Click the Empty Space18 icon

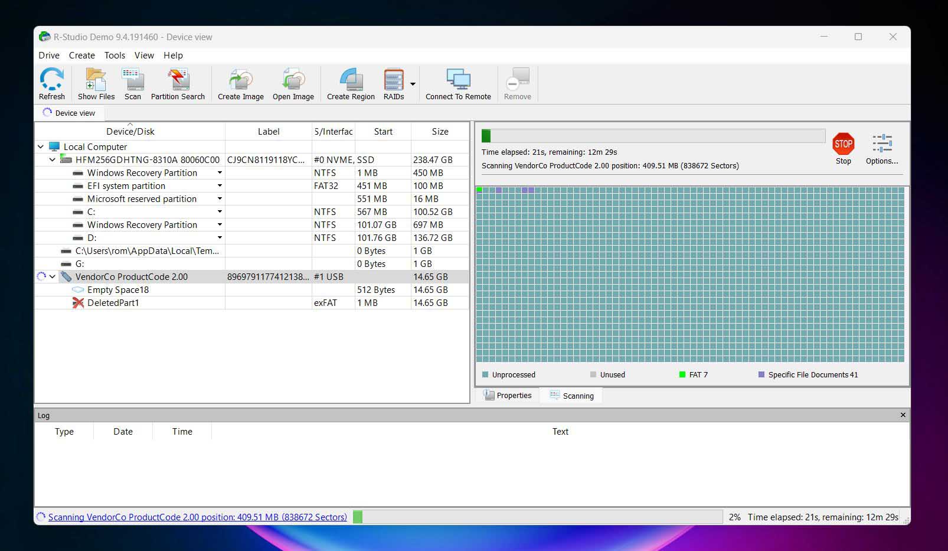[78, 290]
